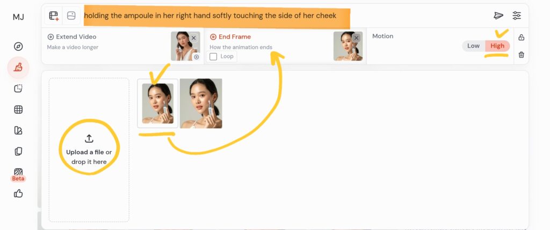Delete with the trash can icon
This screenshot has width=550, height=230.
point(521,55)
